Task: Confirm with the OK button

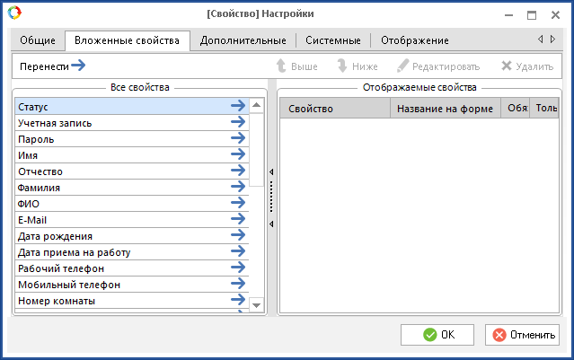Action: (437, 334)
